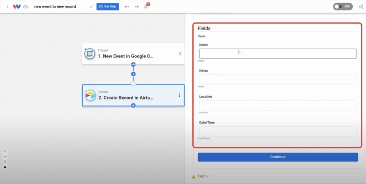Click into the Date/Time field
The width and height of the screenshot is (366, 184).
278,131
